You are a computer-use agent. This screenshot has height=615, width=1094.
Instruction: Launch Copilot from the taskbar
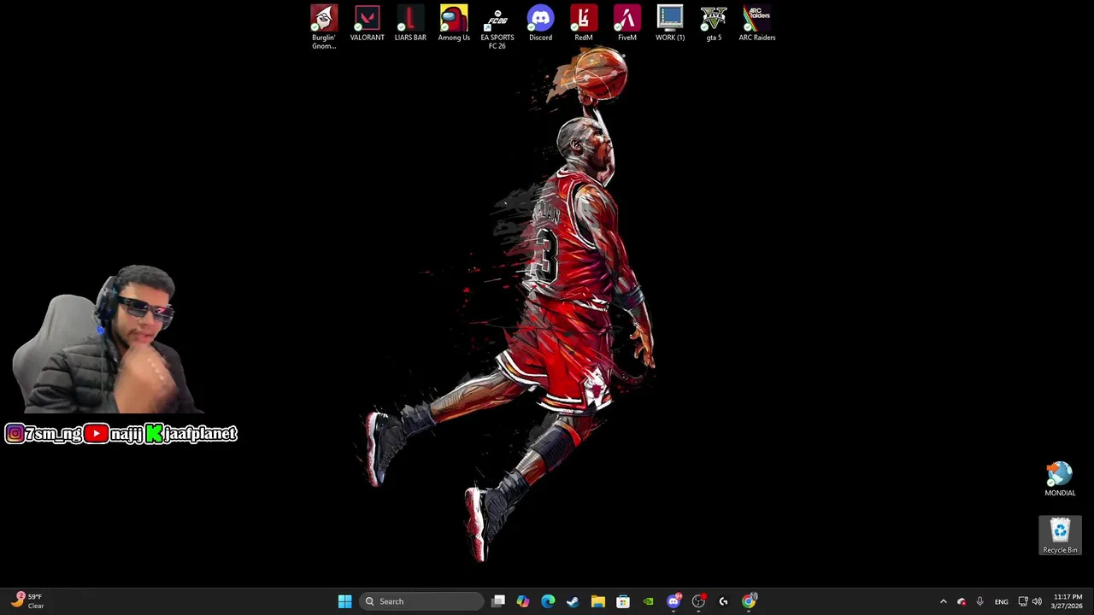click(523, 601)
